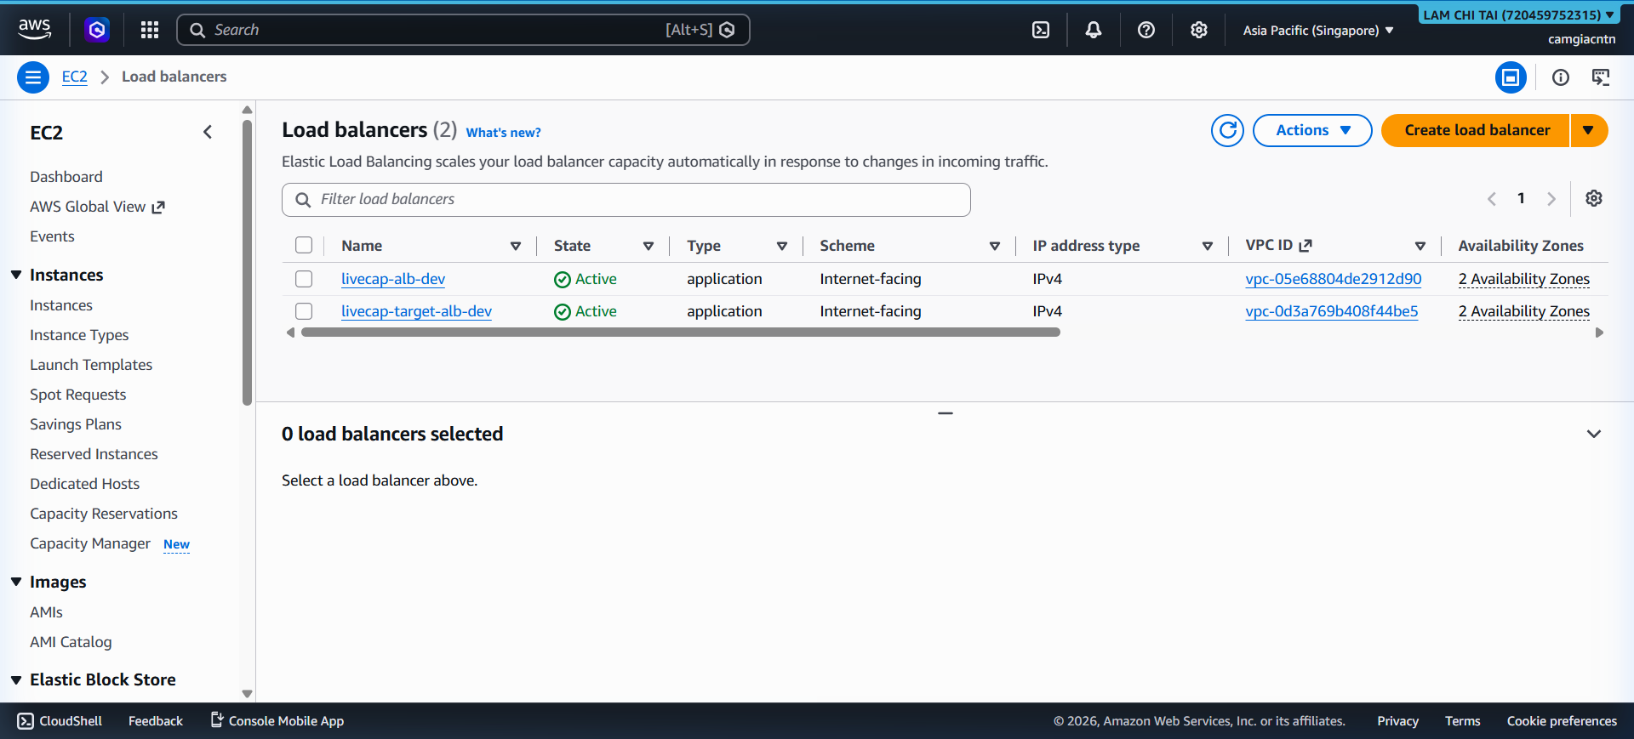The width and height of the screenshot is (1634, 739).
Task: Click the What's new? link
Action: 503,133
